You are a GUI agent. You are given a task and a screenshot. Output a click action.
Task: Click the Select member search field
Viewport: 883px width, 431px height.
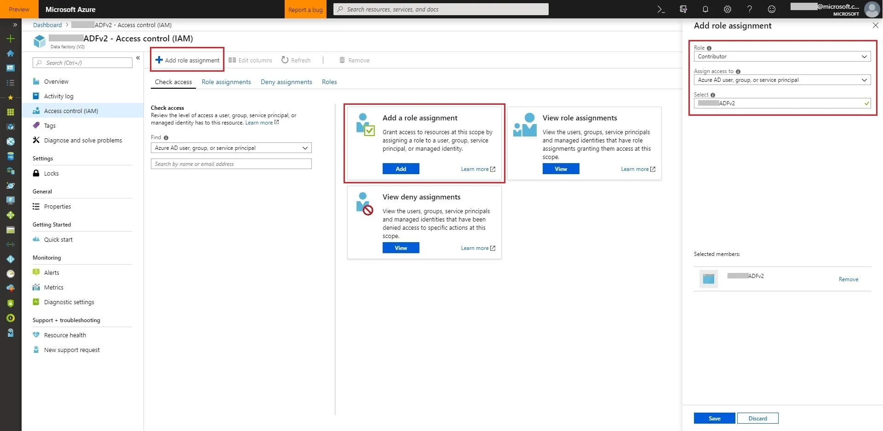pos(782,103)
